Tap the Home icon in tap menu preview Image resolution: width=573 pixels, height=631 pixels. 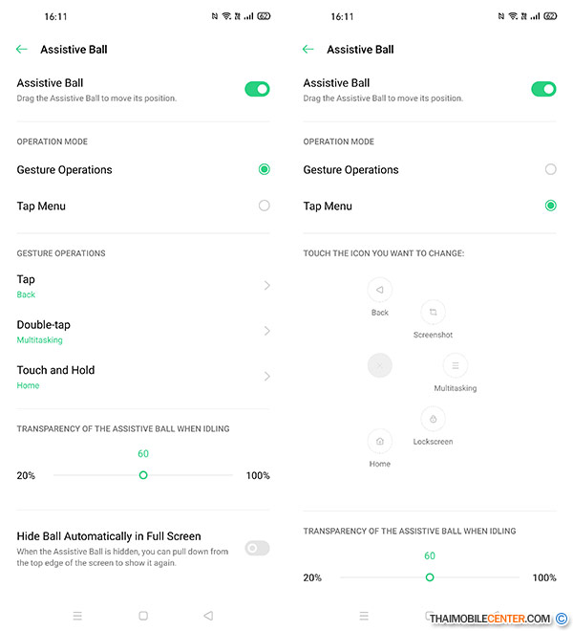click(379, 441)
